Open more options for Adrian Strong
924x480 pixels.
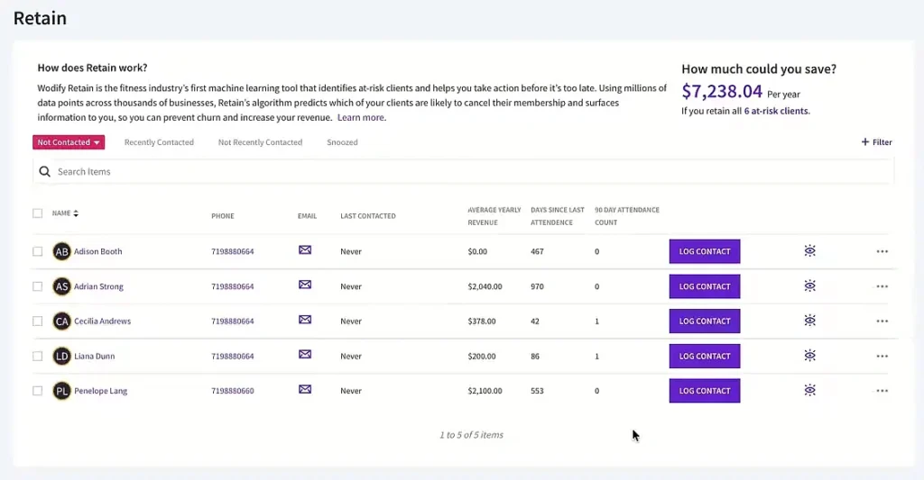882,286
